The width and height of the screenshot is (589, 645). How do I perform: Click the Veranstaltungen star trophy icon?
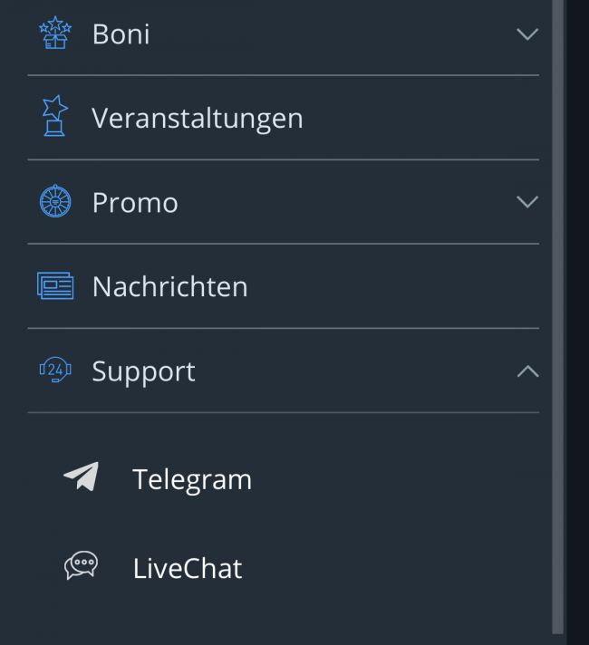coord(55,116)
